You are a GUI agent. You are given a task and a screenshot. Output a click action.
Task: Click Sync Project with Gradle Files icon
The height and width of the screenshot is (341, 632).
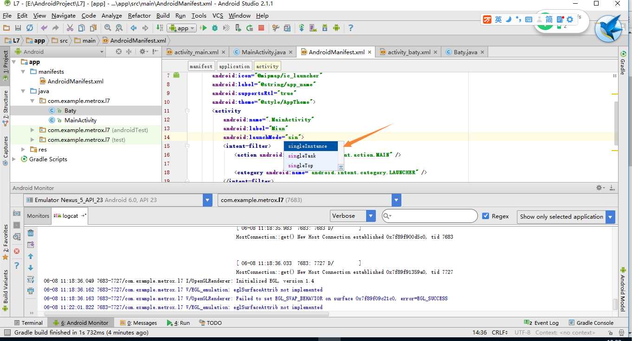[x=302, y=28]
